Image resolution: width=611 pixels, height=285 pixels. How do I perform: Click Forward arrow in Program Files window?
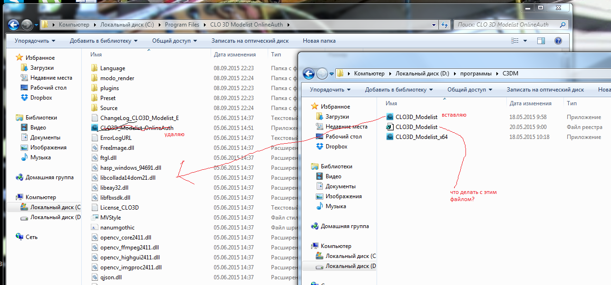tap(27, 25)
